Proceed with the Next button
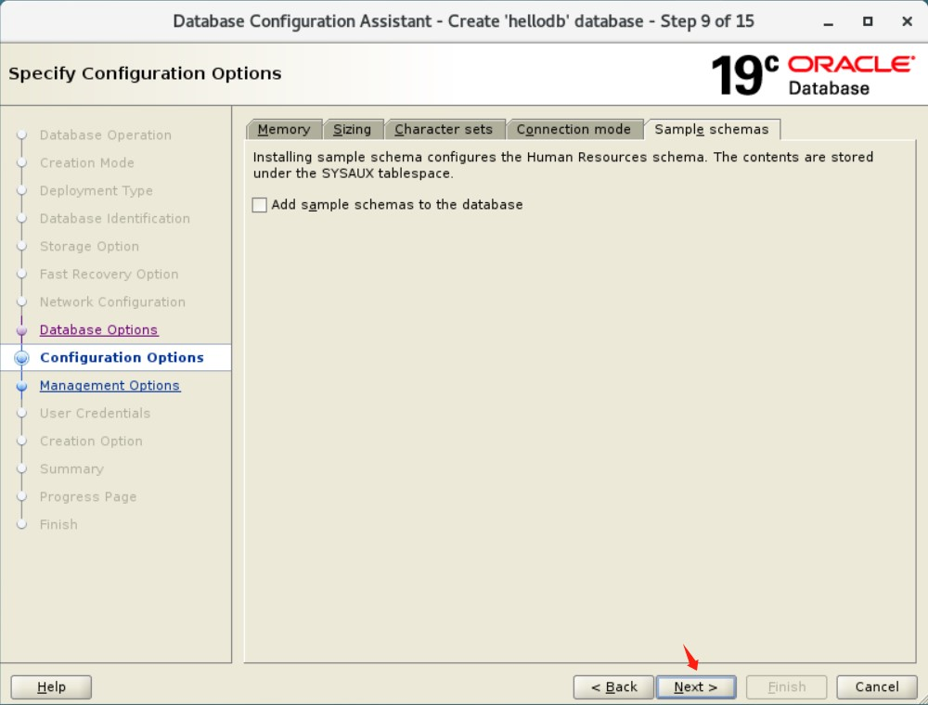Image resolution: width=928 pixels, height=705 pixels. (x=696, y=686)
